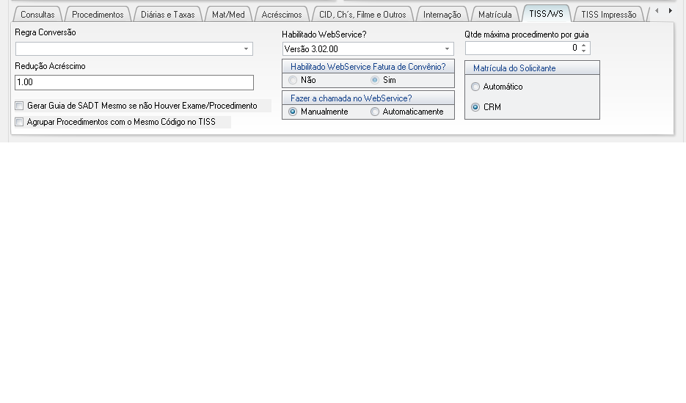Go to Diárias e Taxas tab

pos(169,15)
